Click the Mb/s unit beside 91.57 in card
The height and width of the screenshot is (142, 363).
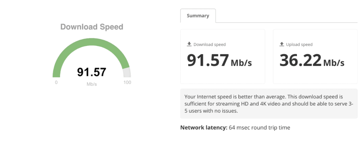pos(241,63)
